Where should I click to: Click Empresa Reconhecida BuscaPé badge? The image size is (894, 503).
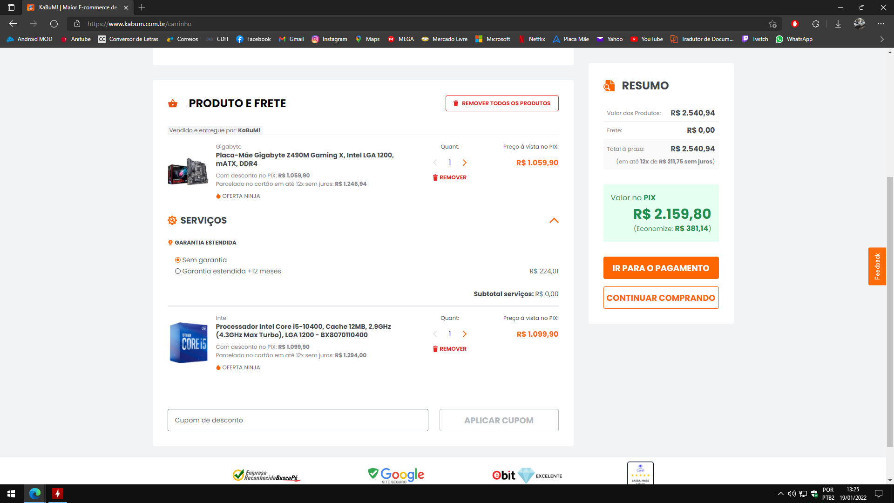(x=266, y=476)
